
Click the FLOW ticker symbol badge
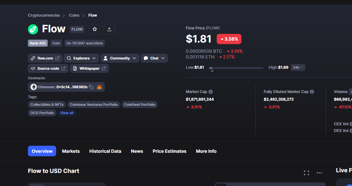[77, 29]
